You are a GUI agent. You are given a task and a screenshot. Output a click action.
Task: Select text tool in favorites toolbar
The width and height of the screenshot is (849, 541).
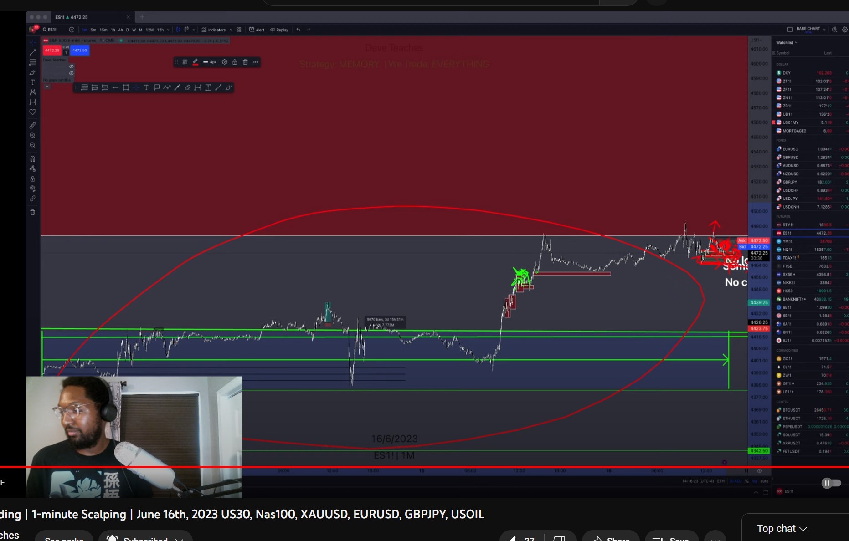point(146,87)
